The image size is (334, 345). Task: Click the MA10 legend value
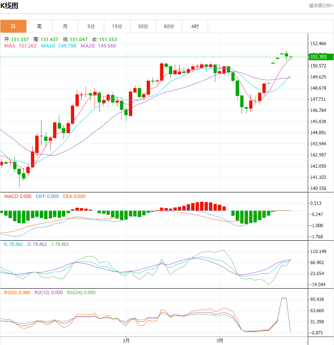pyautogui.click(x=66, y=46)
